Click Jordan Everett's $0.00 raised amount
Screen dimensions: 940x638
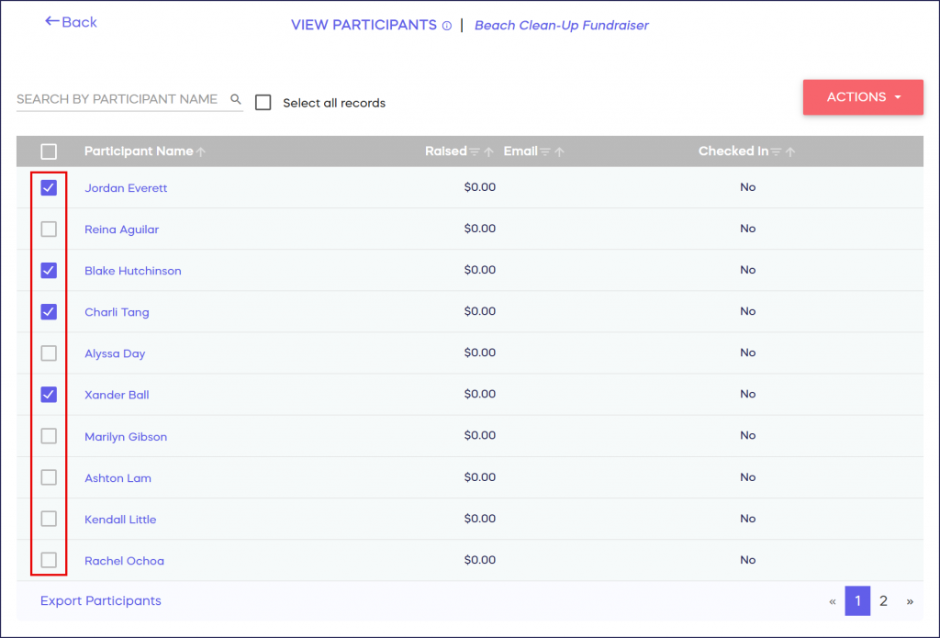(x=479, y=187)
